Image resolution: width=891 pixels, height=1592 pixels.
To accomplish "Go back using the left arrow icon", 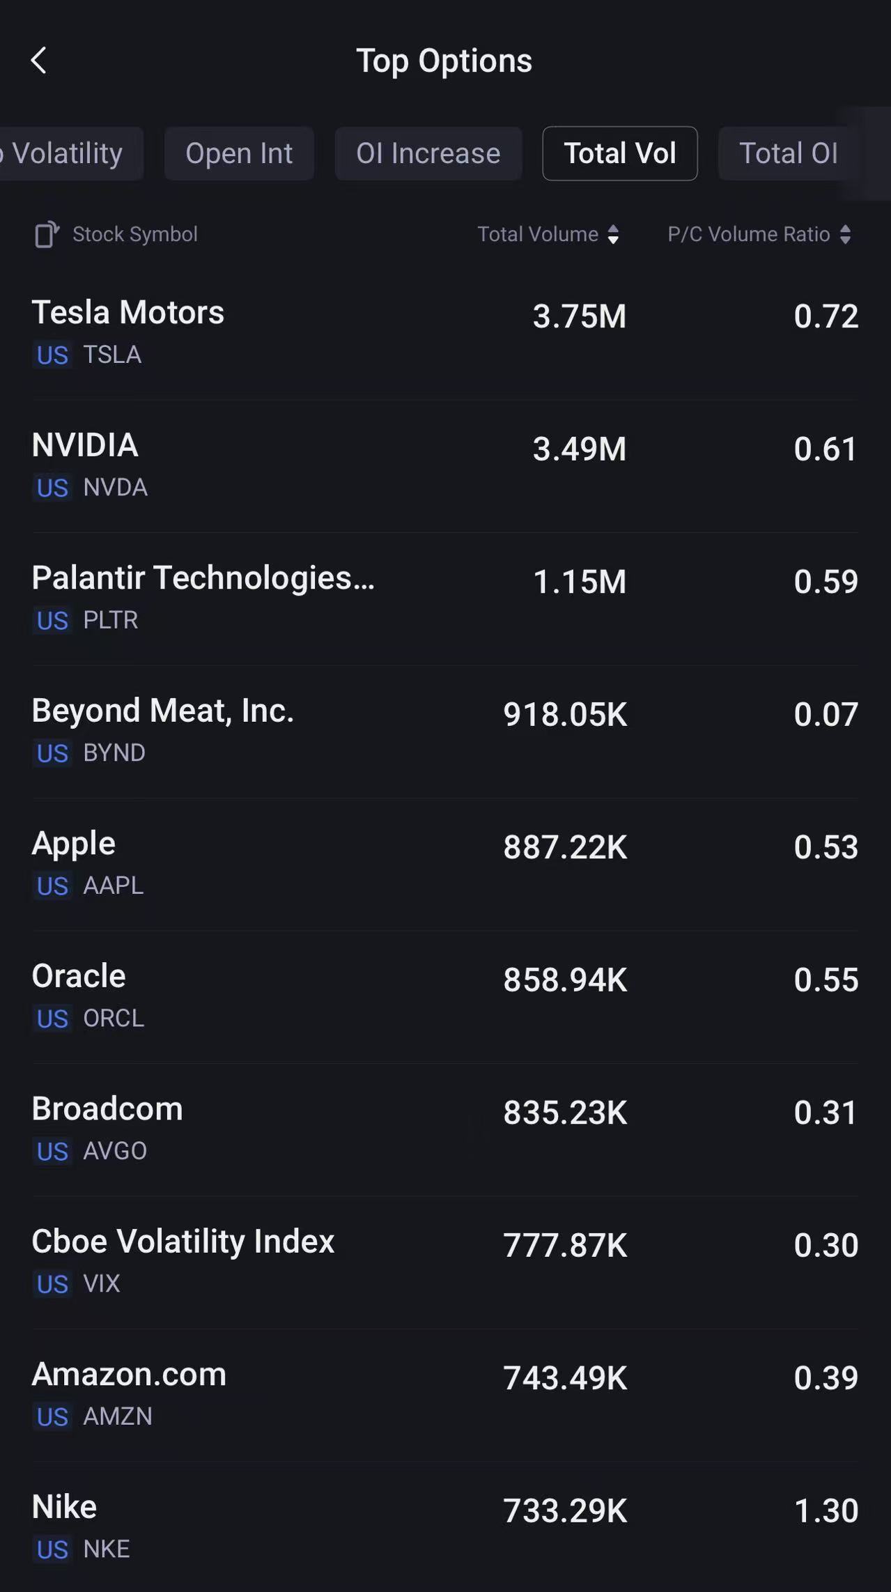I will [39, 61].
